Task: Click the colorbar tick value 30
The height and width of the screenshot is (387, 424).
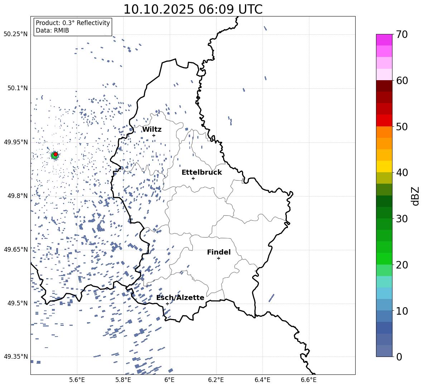Action: [x=402, y=219]
